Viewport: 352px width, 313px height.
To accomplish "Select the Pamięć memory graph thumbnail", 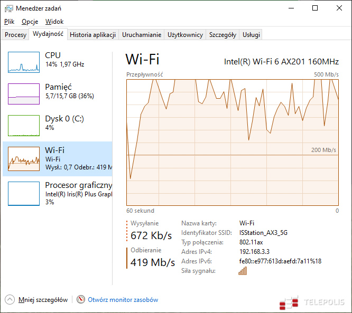I will point(24,94).
